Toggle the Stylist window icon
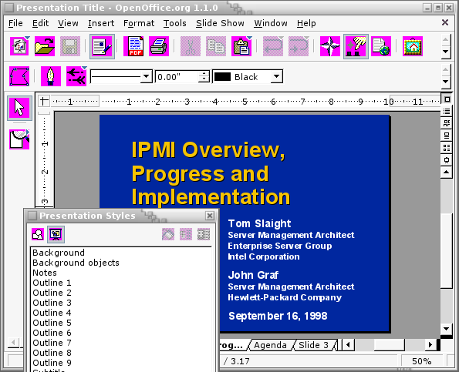The image size is (459, 372). (x=356, y=46)
